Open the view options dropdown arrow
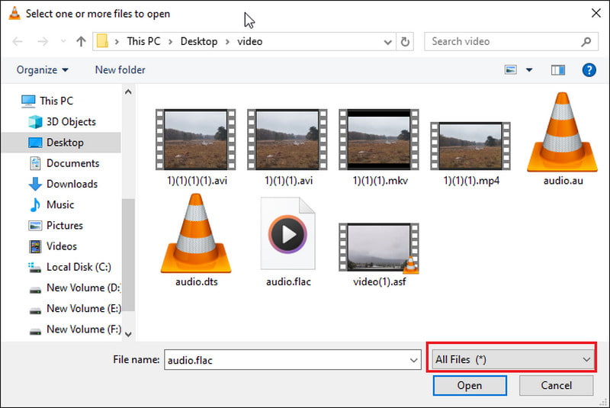The width and height of the screenshot is (610, 408). 529,70
